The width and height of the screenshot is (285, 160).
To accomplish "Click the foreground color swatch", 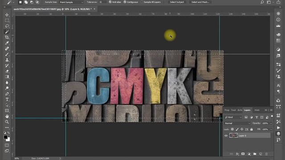I will pos(6,137).
